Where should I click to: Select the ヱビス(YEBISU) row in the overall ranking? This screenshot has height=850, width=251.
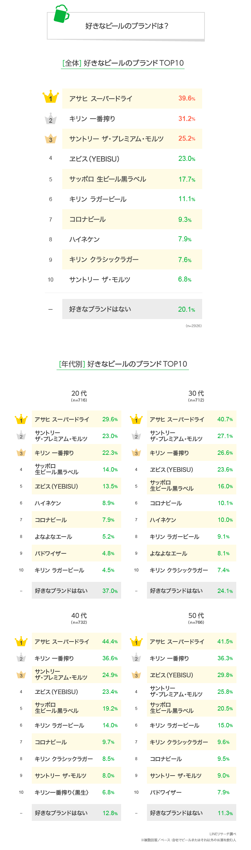[x=132, y=159]
